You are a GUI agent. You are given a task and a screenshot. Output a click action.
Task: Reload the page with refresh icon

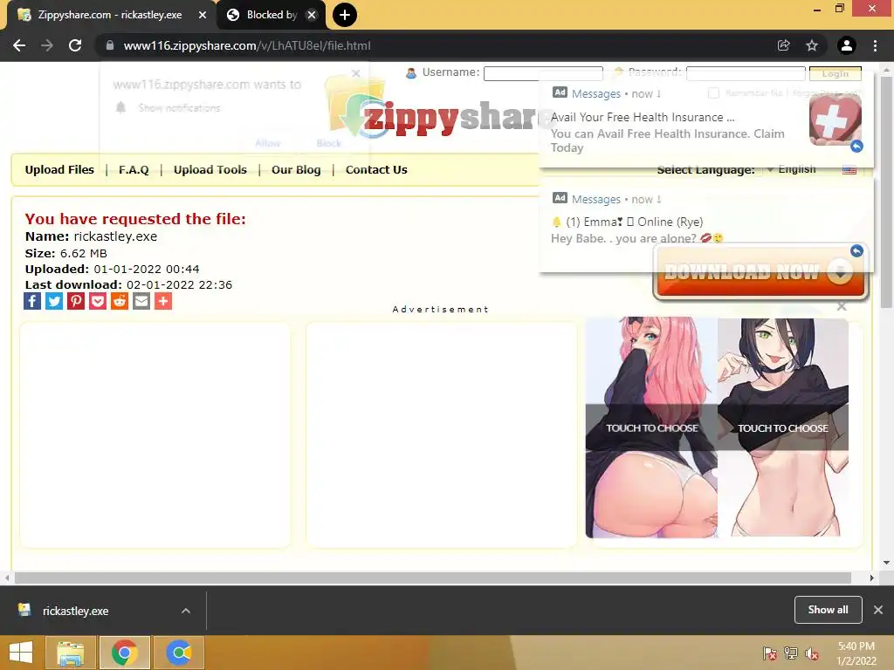pyautogui.click(x=75, y=45)
